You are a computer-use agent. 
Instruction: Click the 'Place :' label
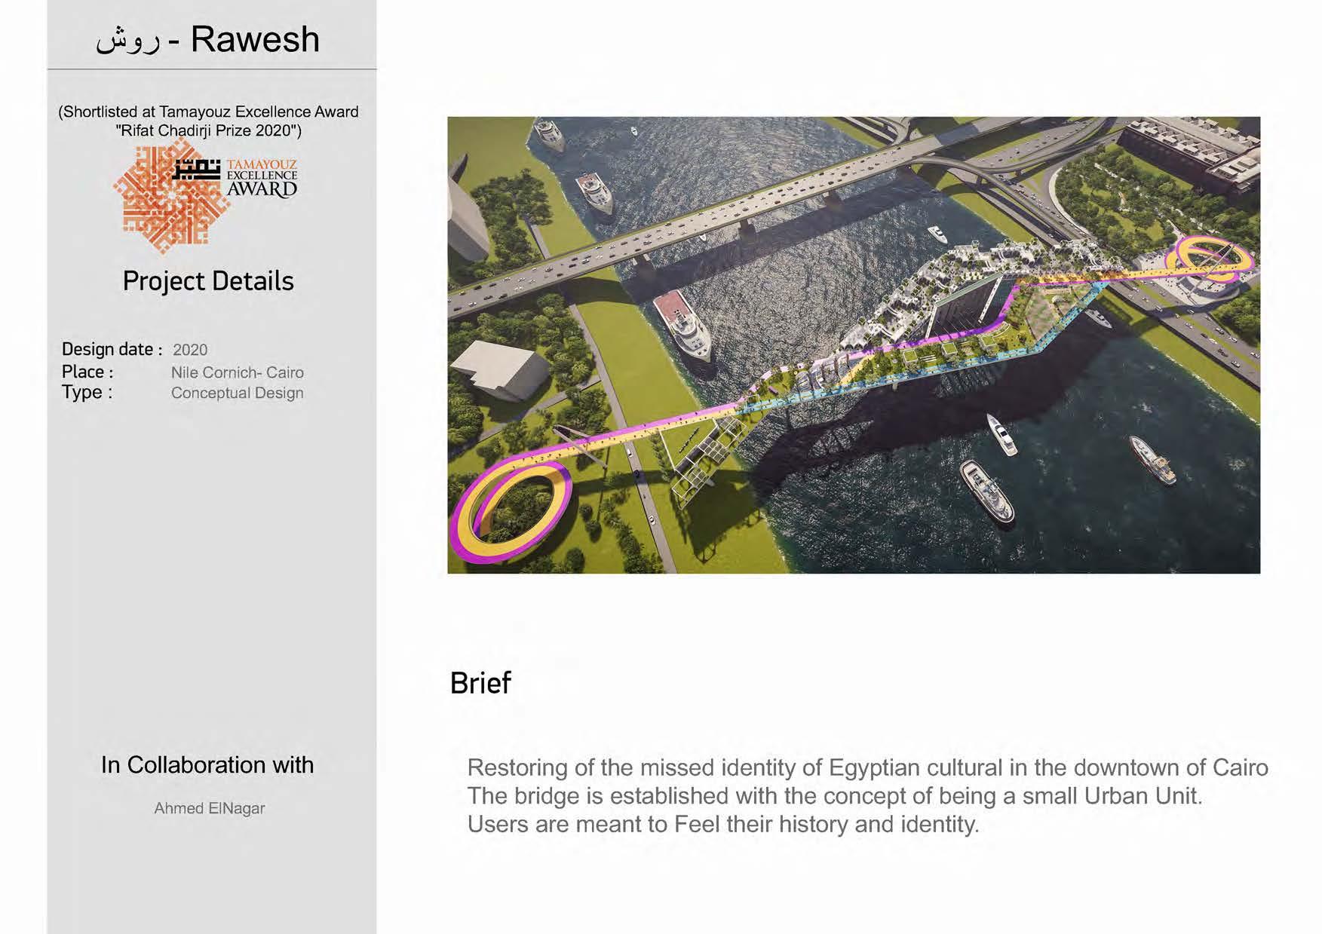click(x=87, y=372)
